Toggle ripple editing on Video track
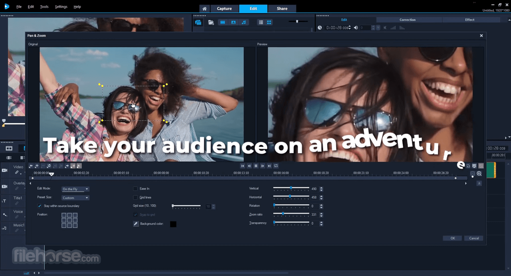511x276 pixels. tap(17, 173)
